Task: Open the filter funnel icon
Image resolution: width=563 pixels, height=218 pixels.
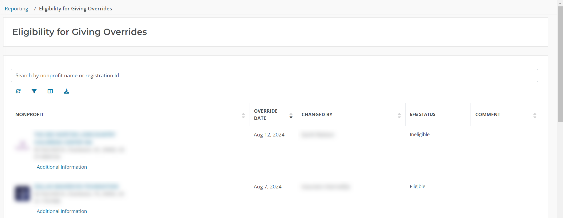Action: point(34,91)
